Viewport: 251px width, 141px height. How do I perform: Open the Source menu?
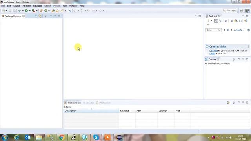coord(16,6)
